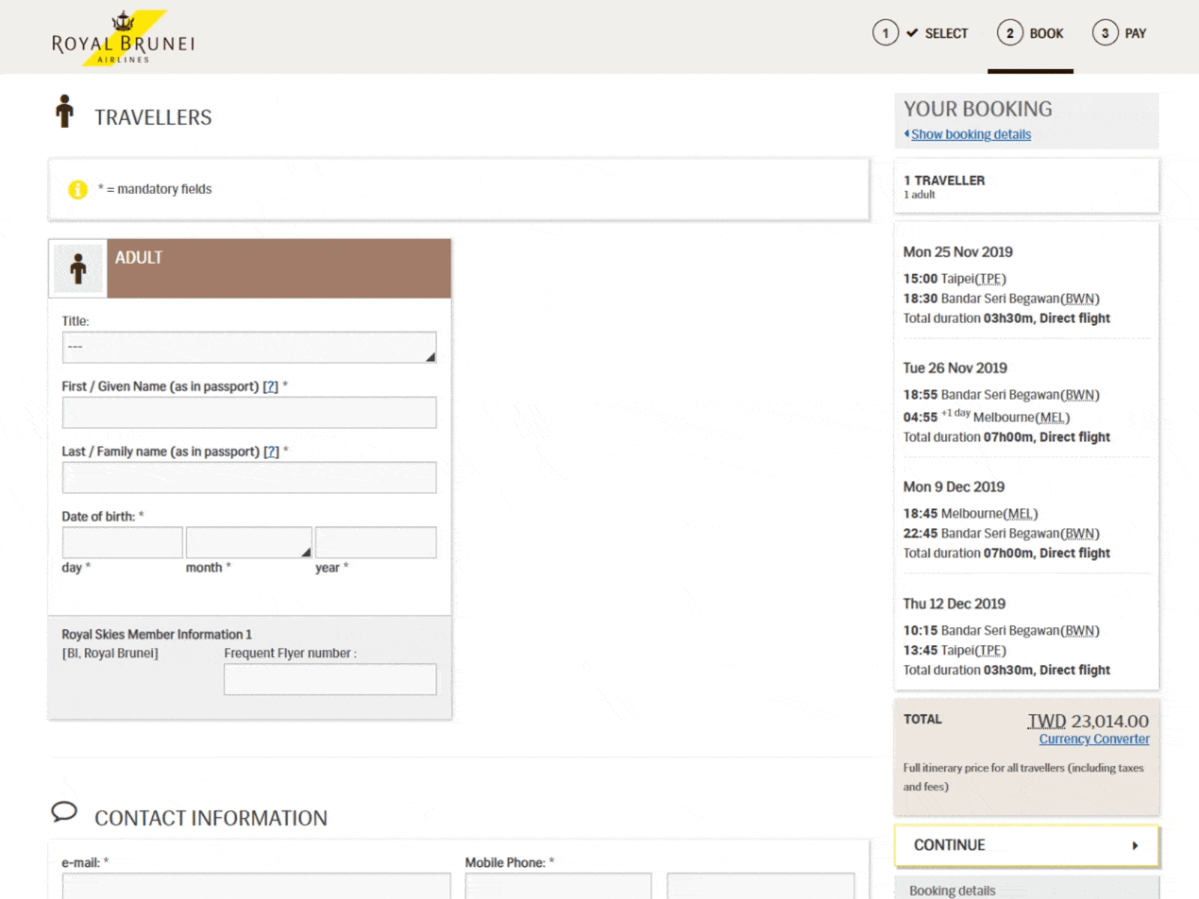Click the step 1 circle icon
The height and width of the screenshot is (899, 1199).
pos(885,33)
